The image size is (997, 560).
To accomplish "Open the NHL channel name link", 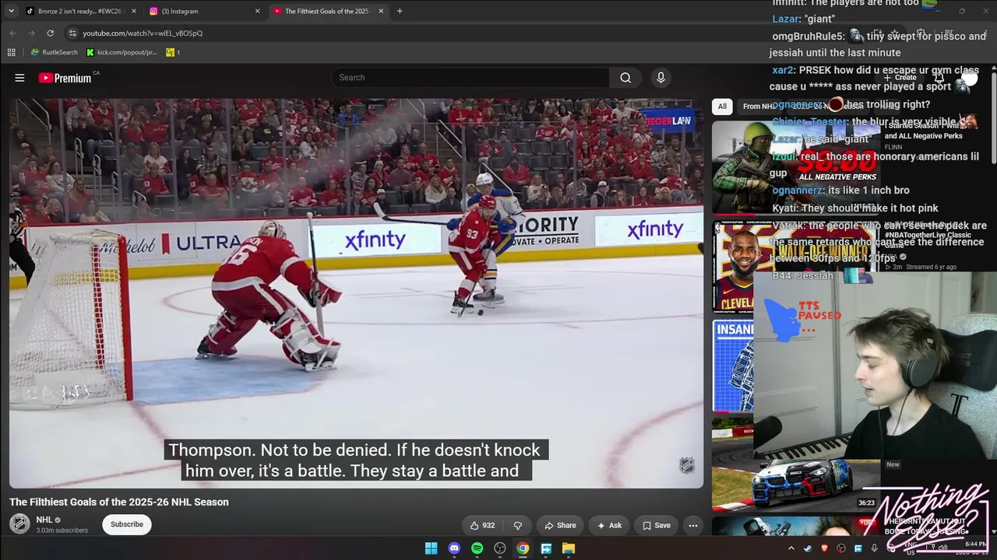I will (44, 520).
